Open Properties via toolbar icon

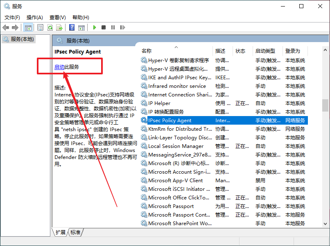pos(40,27)
